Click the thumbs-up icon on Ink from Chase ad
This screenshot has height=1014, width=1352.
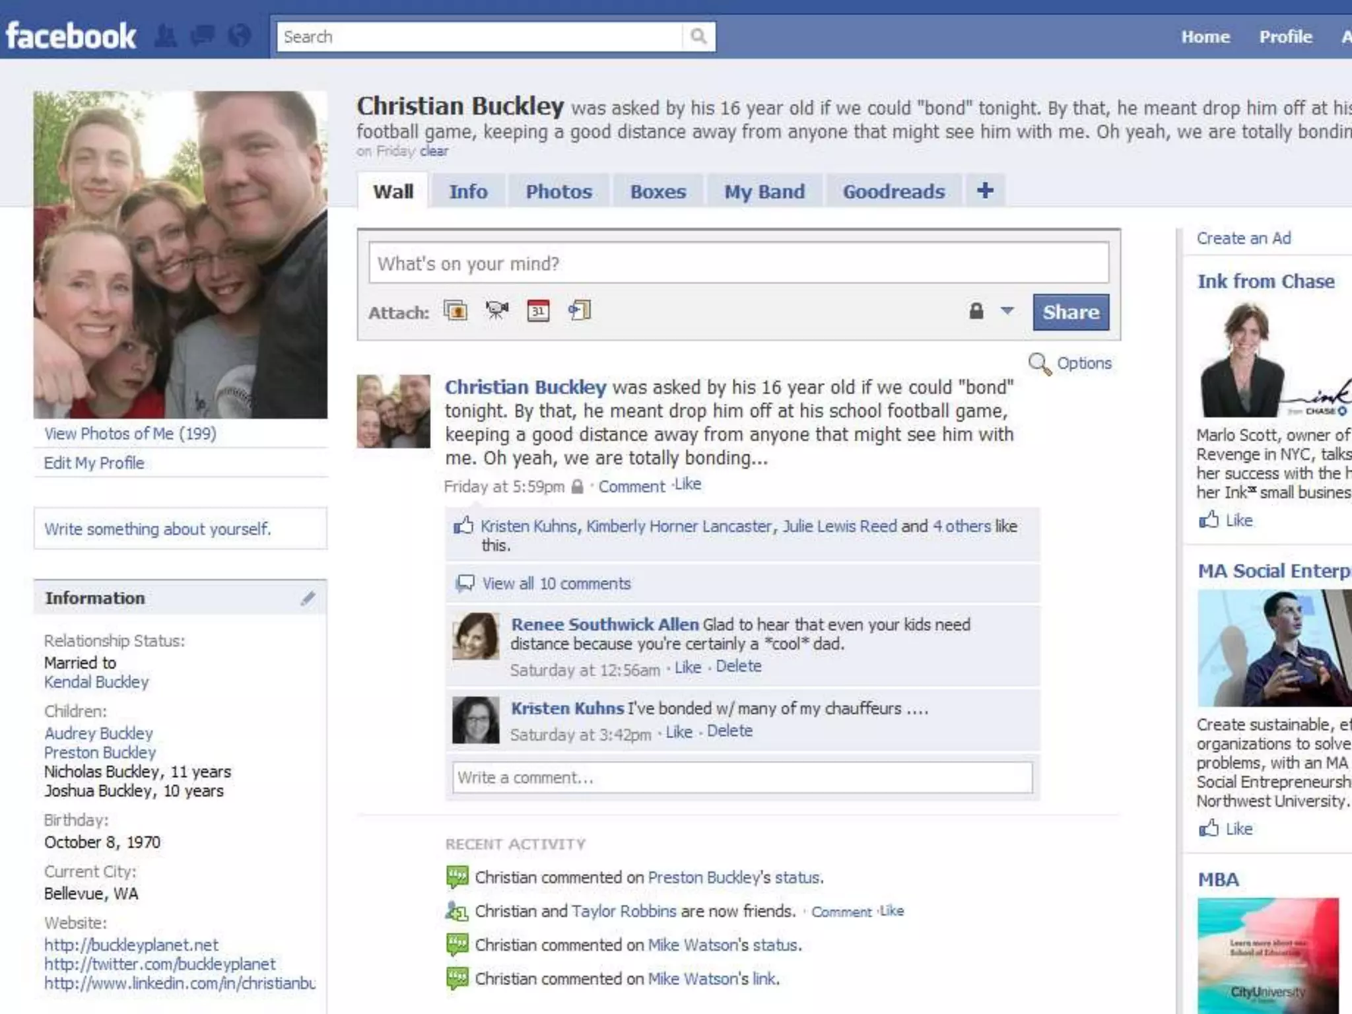1209,520
